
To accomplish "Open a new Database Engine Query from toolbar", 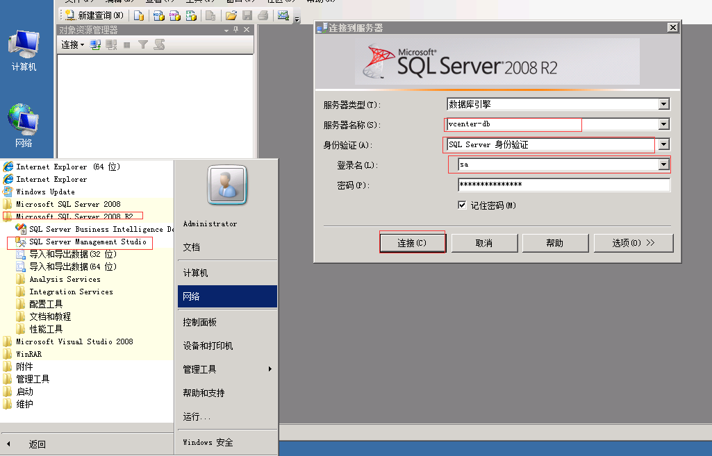I will coord(139,16).
